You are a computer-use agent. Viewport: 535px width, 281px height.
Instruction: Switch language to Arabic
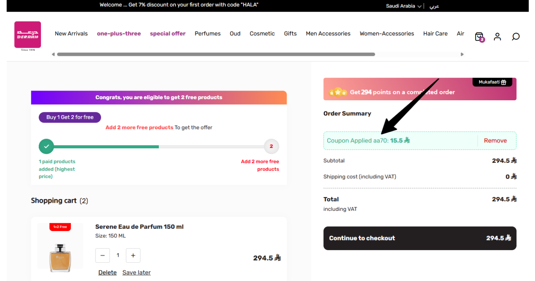(434, 6)
